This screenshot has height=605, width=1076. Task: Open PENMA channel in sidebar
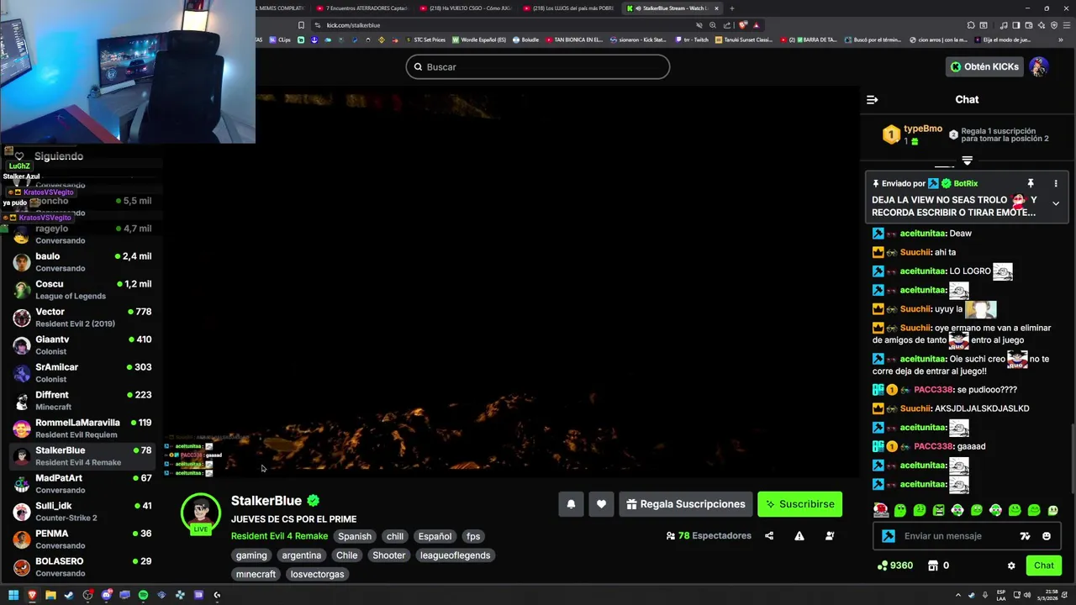[82, 539]
